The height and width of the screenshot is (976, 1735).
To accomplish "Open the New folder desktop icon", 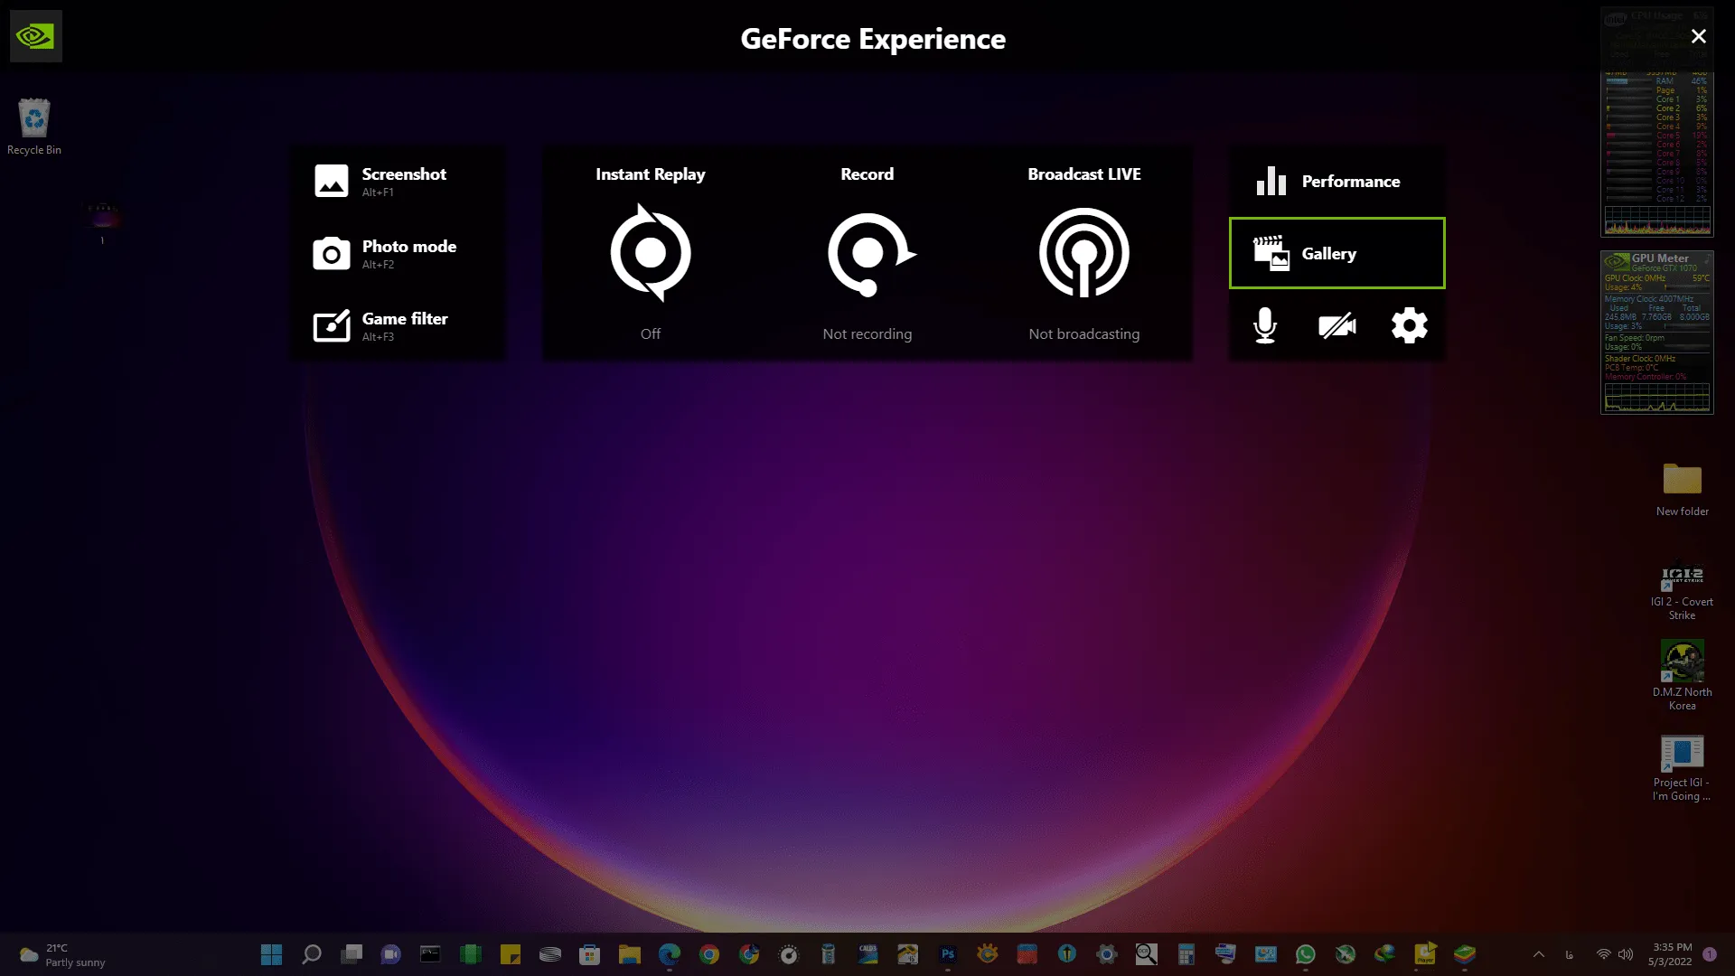I will click(x=1682, y=480).
